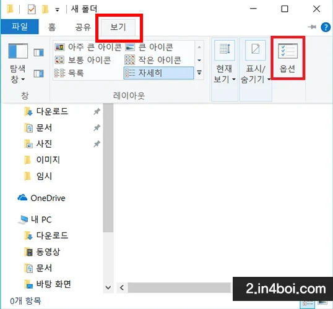
Task: Toggle the details pane icon
Action: [x=38, y=74]
